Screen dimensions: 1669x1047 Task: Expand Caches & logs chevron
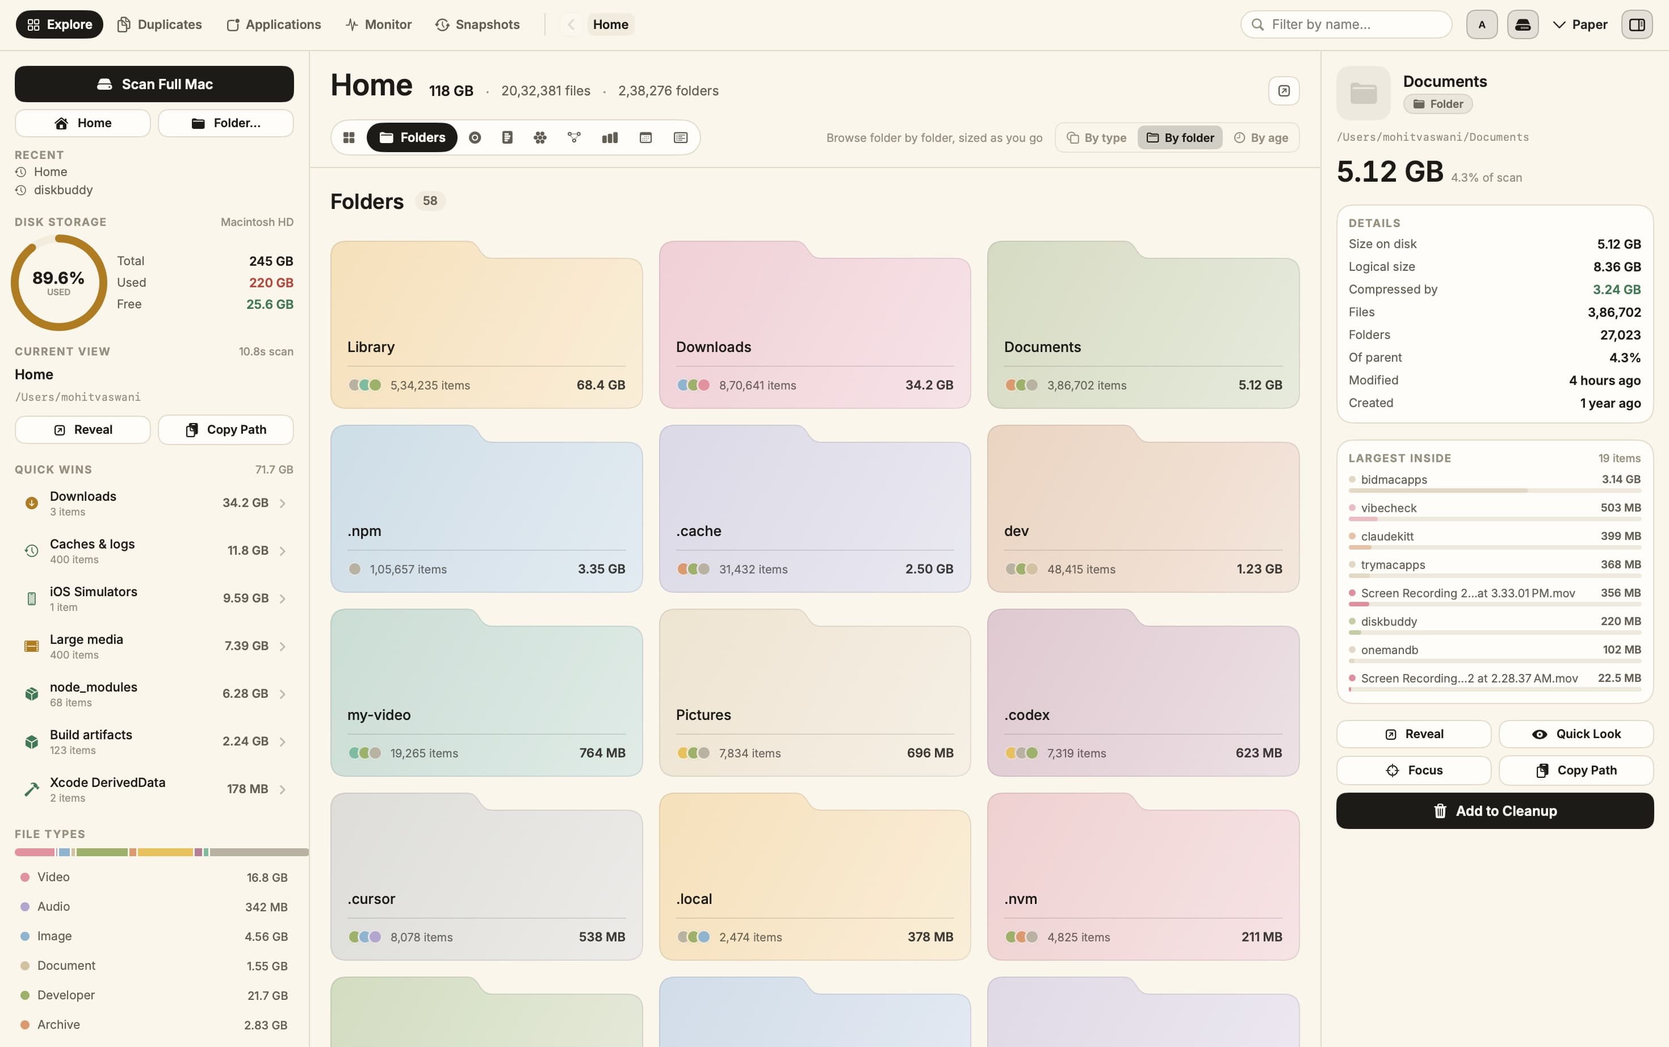[x=283, y=551]
